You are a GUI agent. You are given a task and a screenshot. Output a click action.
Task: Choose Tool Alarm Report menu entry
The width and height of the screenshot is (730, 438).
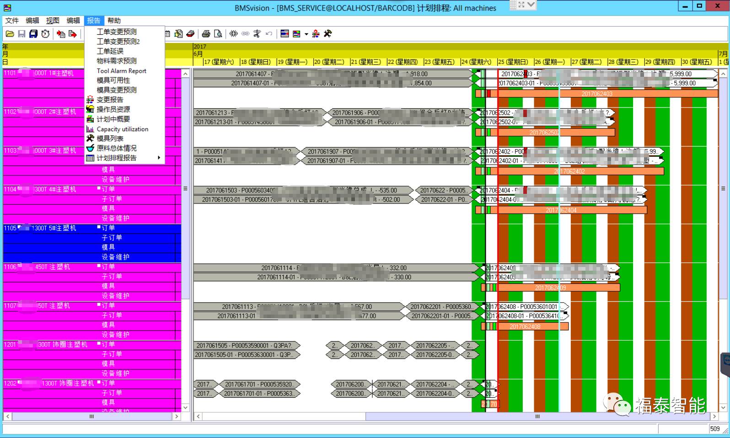click(x=121, y=71)
